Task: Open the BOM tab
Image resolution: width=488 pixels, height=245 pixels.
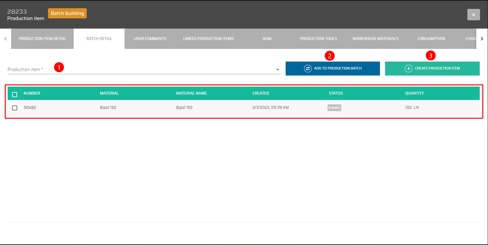Action: tap(267, 39)
